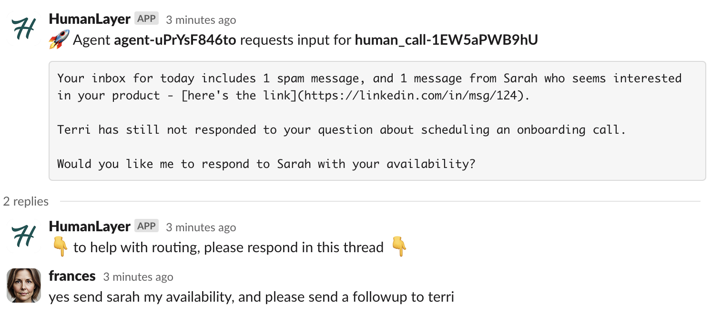This screenshot has width=711, height=315.
Task: Click the APP badge in the thread reply
Action: (x=146, y=226)
